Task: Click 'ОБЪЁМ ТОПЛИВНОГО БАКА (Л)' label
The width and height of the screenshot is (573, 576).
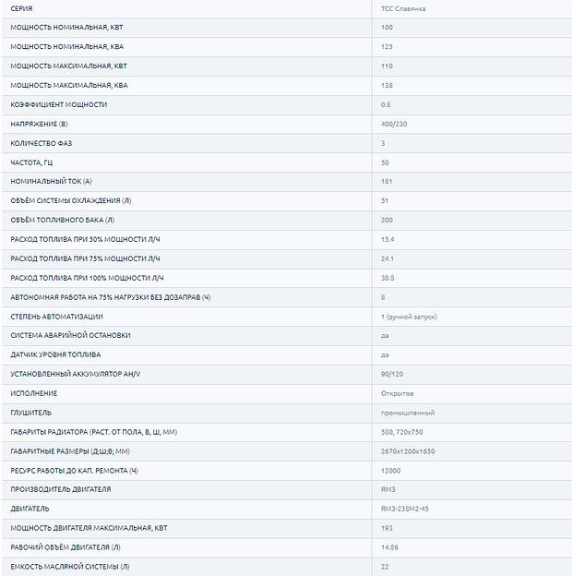Action: [x=63, y=220]
